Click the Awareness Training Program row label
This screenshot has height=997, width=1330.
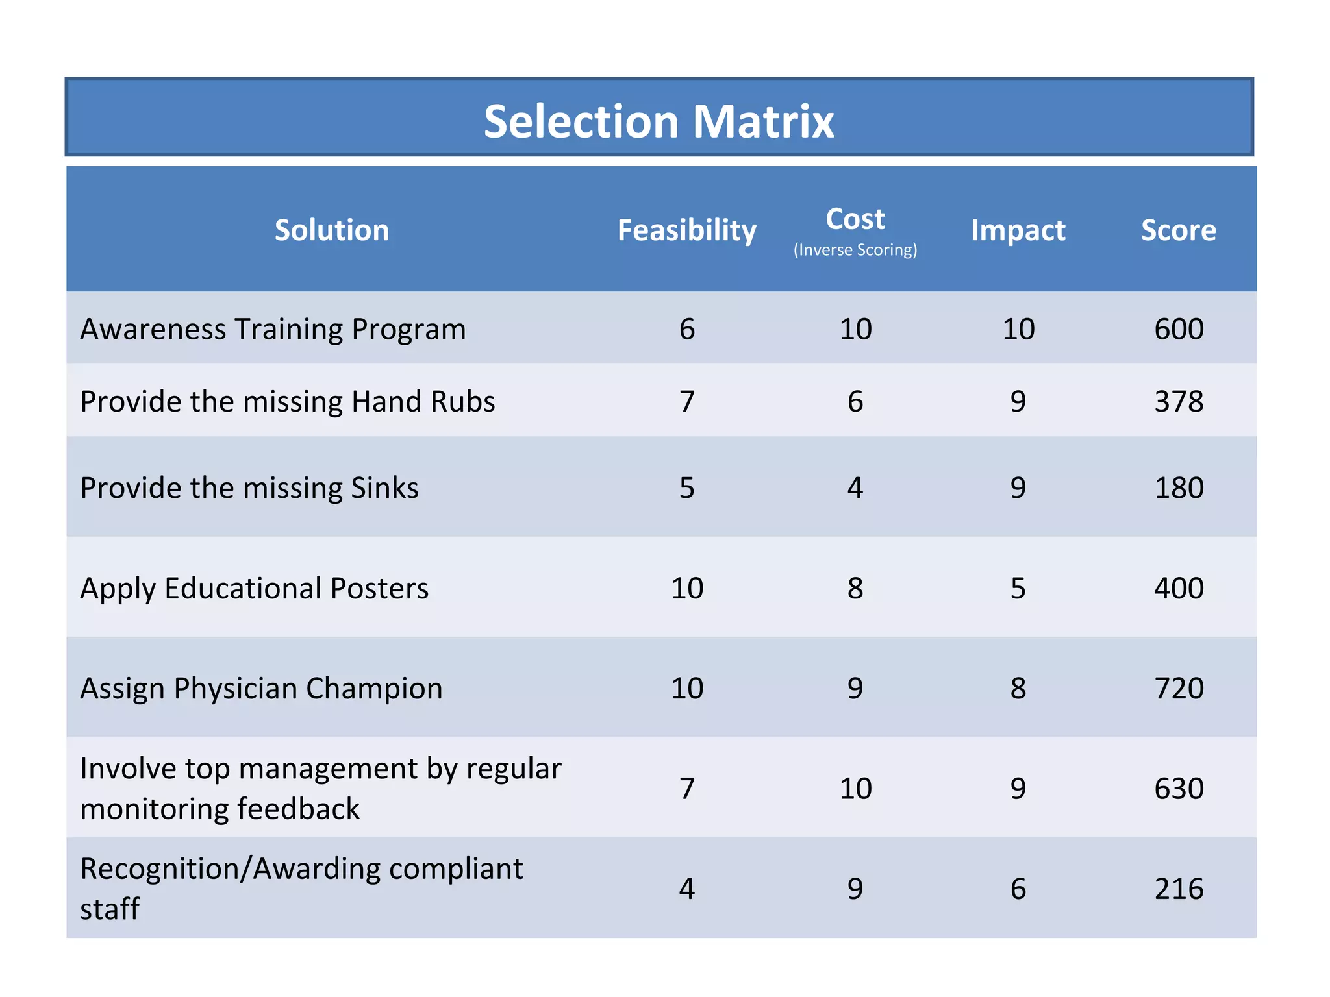(273, 329)
